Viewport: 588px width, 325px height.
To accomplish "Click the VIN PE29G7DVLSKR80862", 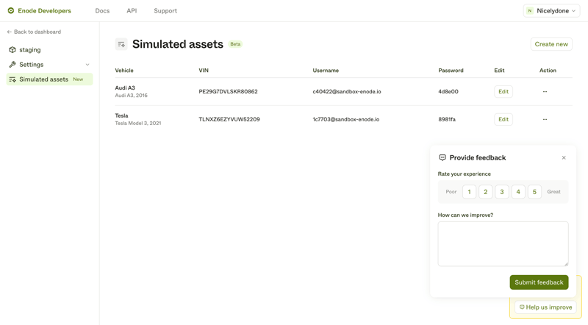I will (228, 92).
